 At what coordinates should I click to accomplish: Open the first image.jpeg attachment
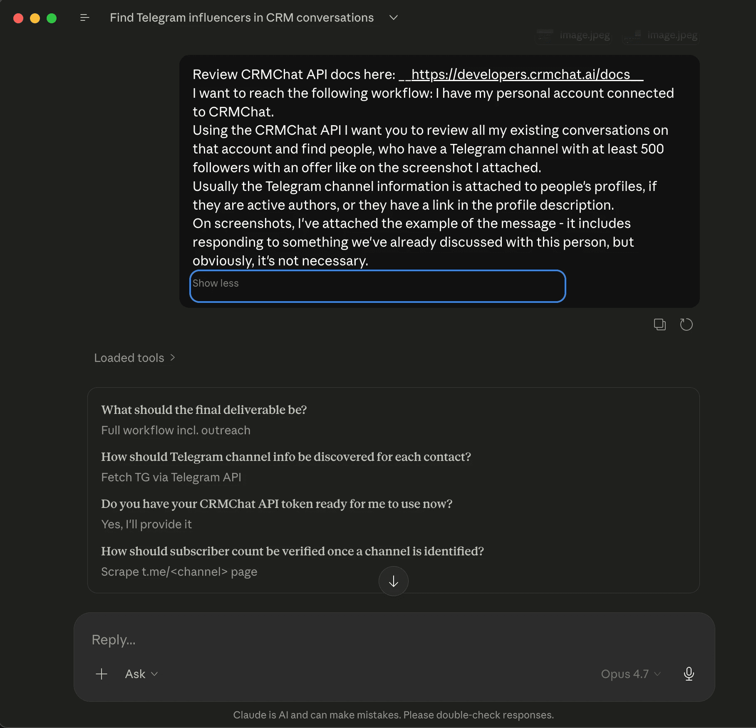tap(573, 35)
